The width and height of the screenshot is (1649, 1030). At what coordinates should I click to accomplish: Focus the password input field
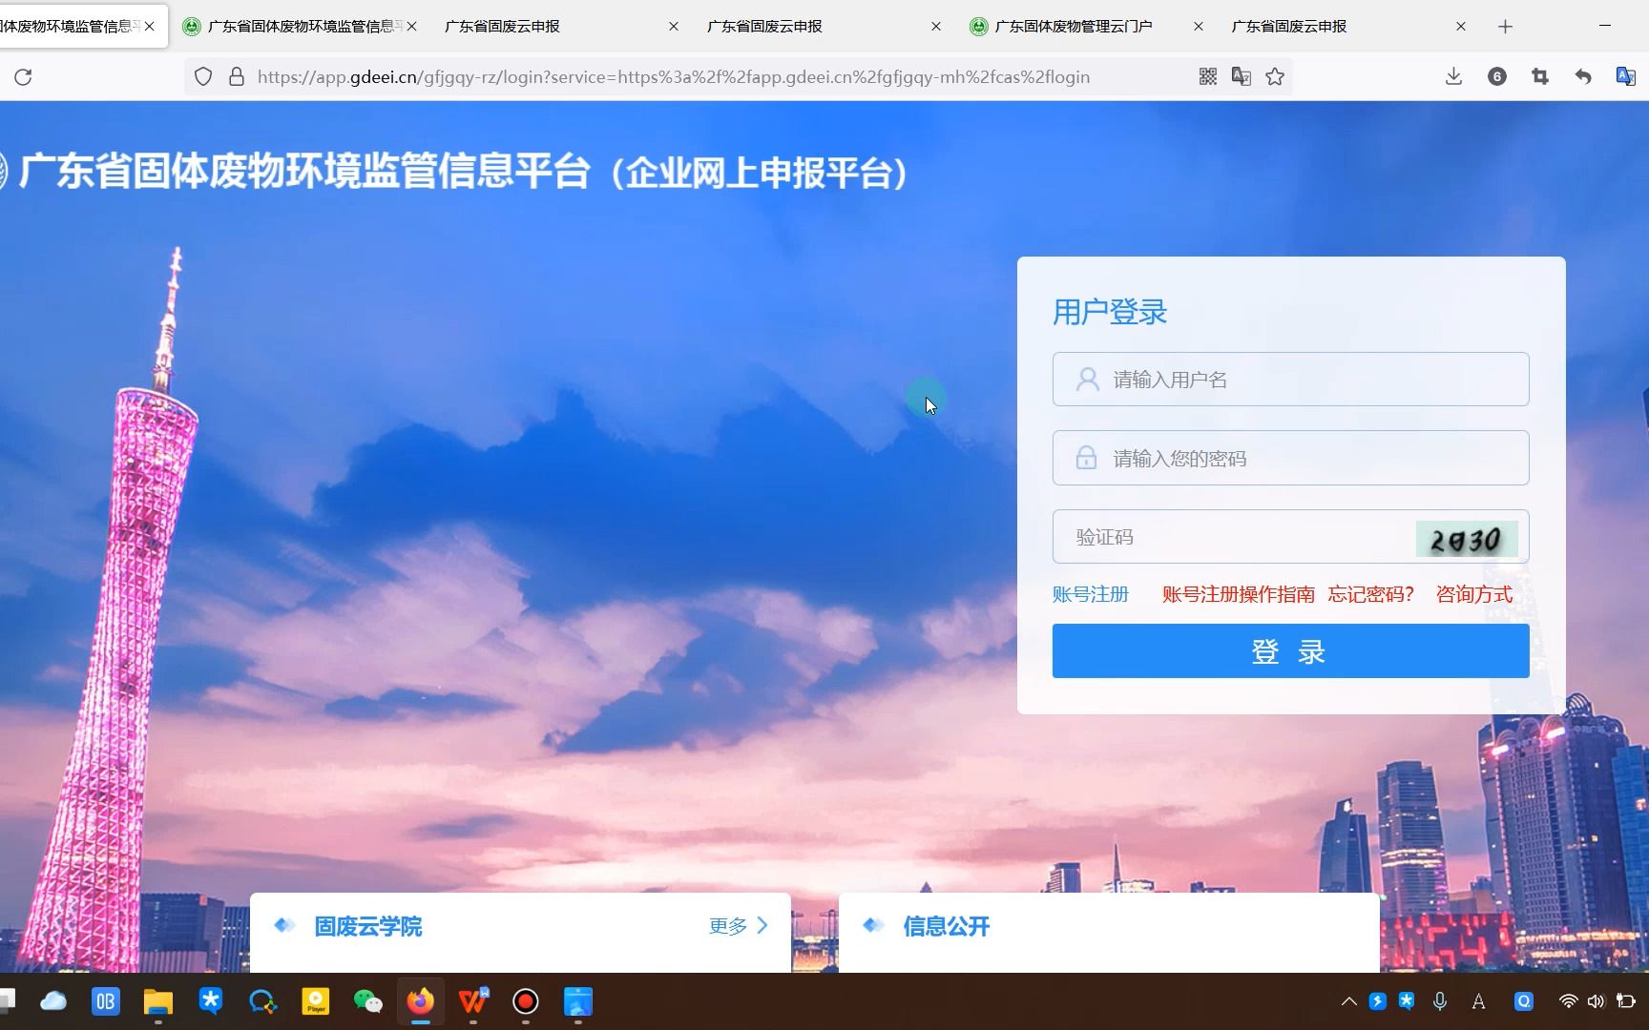[x=1290, y=459]
